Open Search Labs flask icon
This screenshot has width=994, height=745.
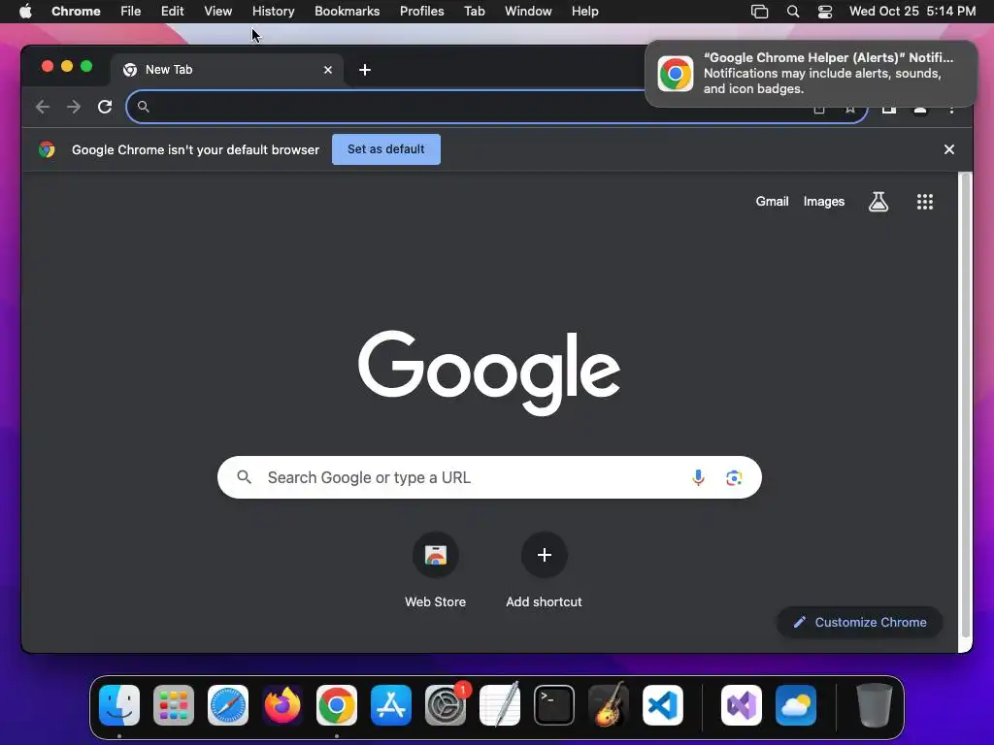point(878,202)
